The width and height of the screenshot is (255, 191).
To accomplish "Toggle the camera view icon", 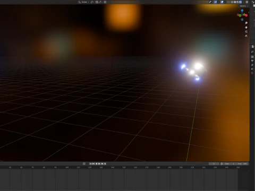I will tap(246, 32).
